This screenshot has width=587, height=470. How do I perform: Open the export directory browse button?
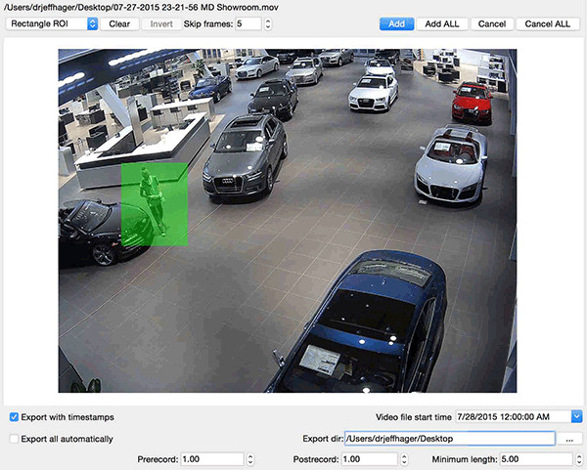tap(569, 439)
